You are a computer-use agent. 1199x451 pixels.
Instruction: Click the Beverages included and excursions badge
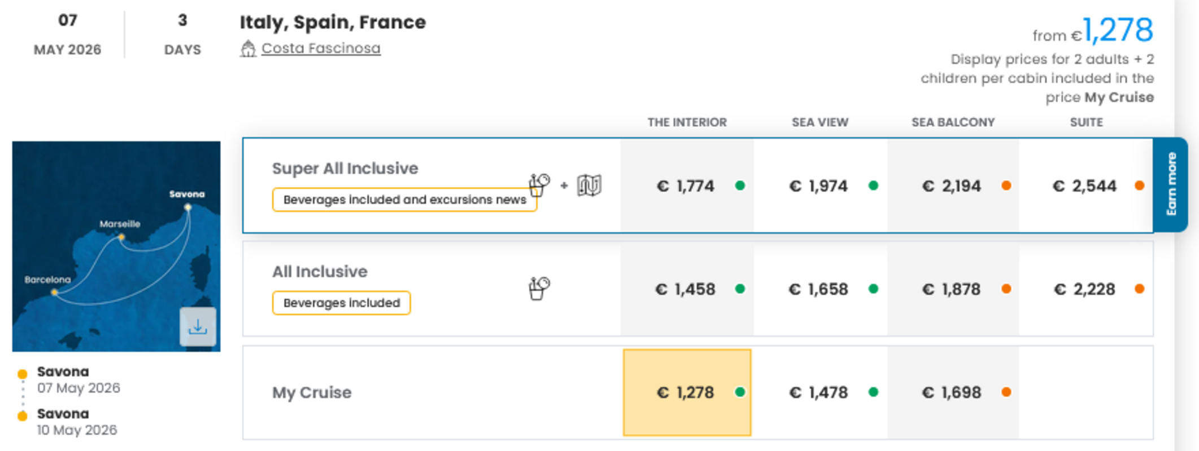404,200
